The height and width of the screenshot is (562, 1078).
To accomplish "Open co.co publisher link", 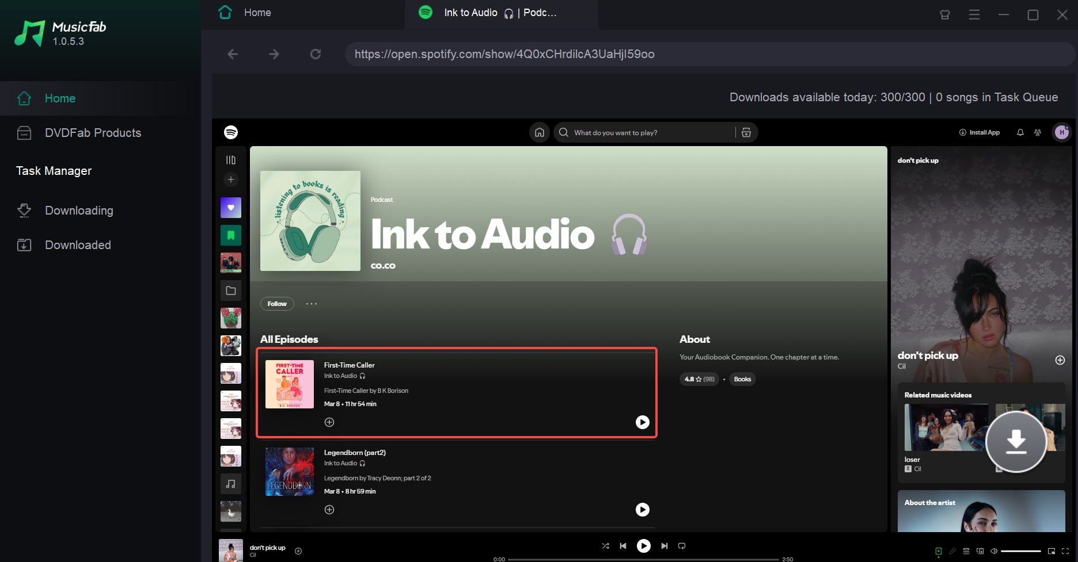I will [383, 266].
